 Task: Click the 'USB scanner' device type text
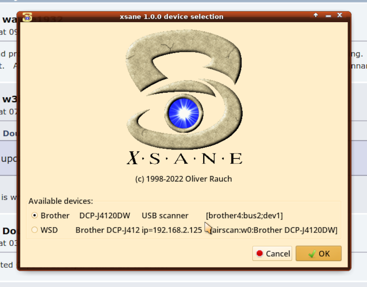click(x=165, y=215)
